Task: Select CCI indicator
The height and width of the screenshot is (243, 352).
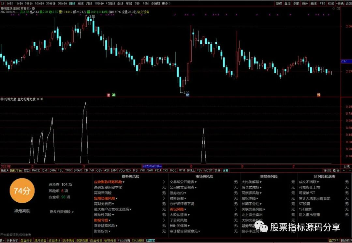Action: pyautogui.click(x=166, y=171)
